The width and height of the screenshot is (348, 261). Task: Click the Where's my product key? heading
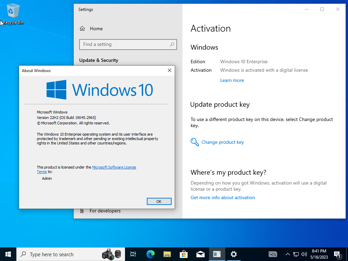coord(228,172)
